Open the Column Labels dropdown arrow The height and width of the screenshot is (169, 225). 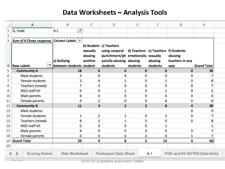point(80,41)
